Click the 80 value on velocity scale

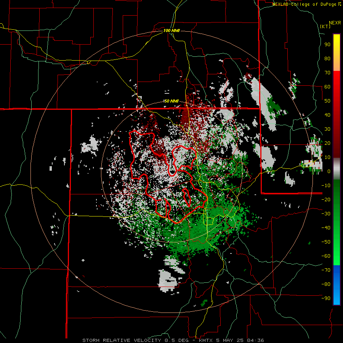(x=327, y=58)
